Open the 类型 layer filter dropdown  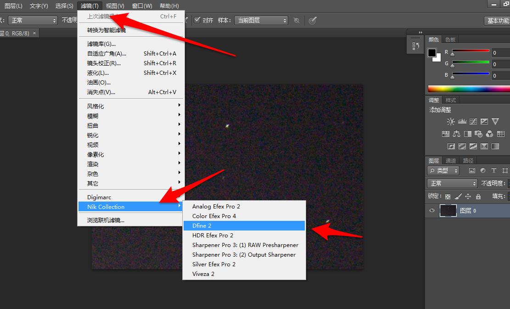point(443,170)
